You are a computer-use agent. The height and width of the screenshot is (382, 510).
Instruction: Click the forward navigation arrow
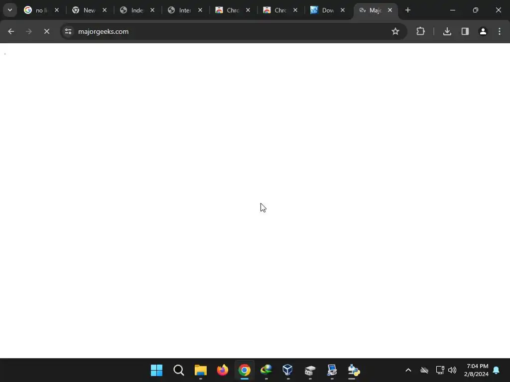click(29, 31)
